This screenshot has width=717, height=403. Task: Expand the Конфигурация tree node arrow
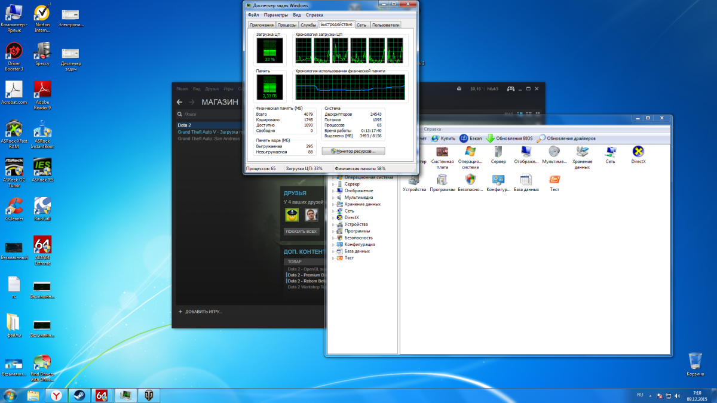[333, 245]
